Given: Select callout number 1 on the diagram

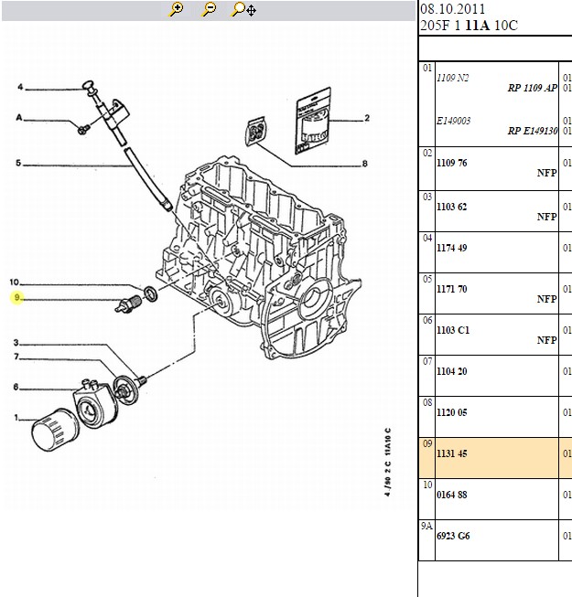Looking at the screenshot, I should [x=16, y=418].
